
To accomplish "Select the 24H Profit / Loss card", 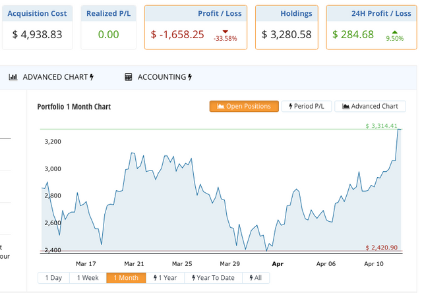I will (x=371, y=28).
